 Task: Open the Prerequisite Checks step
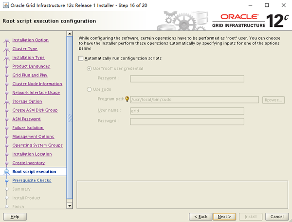tap(32, 181)
